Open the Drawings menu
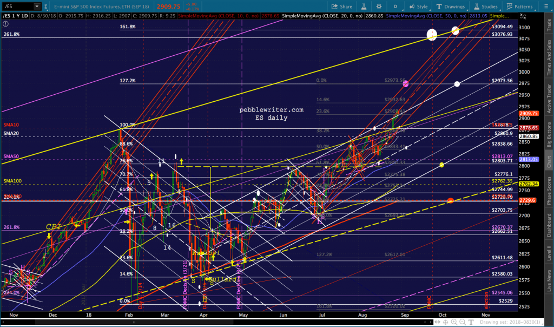The width and height of the screenshot is (554, 327). 451,6
